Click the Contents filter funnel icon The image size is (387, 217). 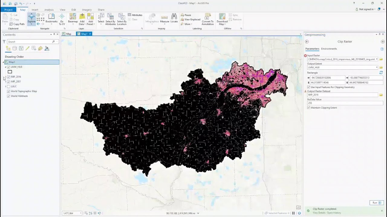point(4,42)
